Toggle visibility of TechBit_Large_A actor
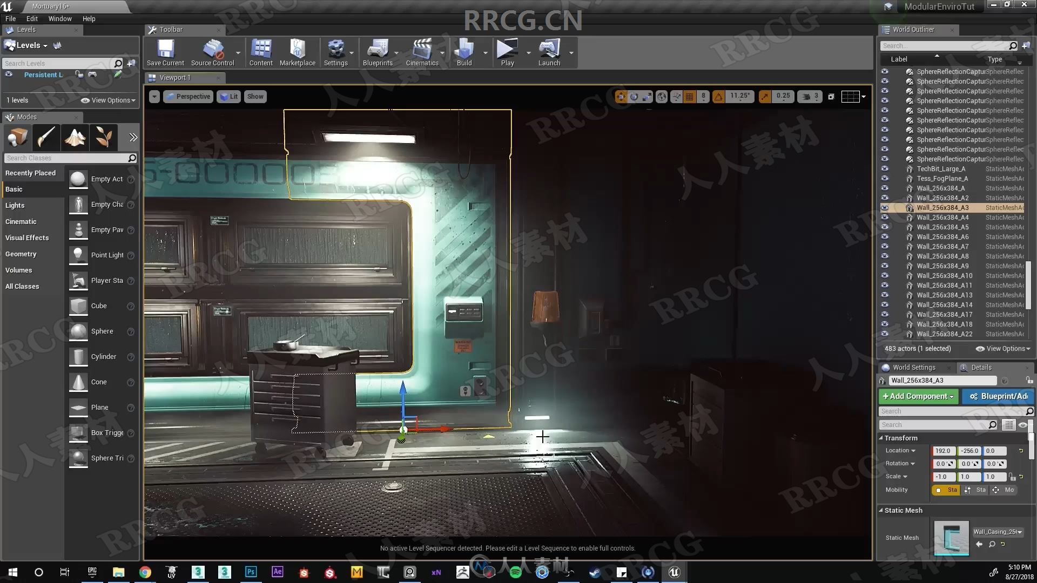 [885, 168]
